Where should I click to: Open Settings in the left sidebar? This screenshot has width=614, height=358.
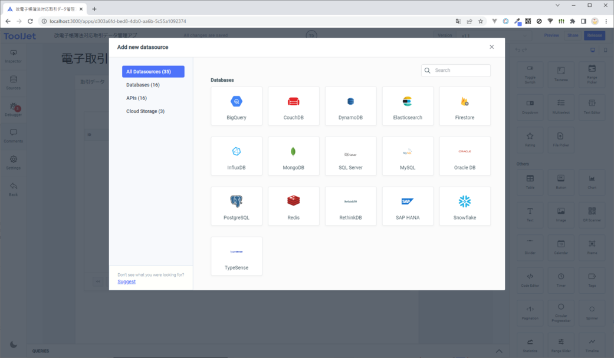tap(14, 163)
